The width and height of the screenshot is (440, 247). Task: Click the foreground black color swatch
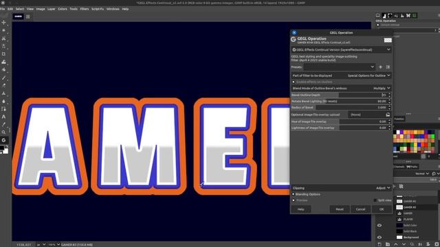click(x=1, y=148)
